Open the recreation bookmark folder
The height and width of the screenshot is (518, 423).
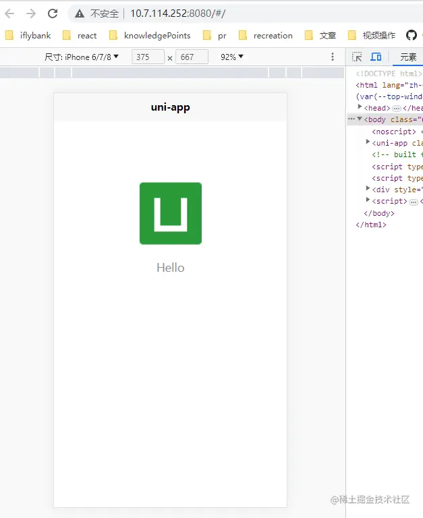pos(265,35)
